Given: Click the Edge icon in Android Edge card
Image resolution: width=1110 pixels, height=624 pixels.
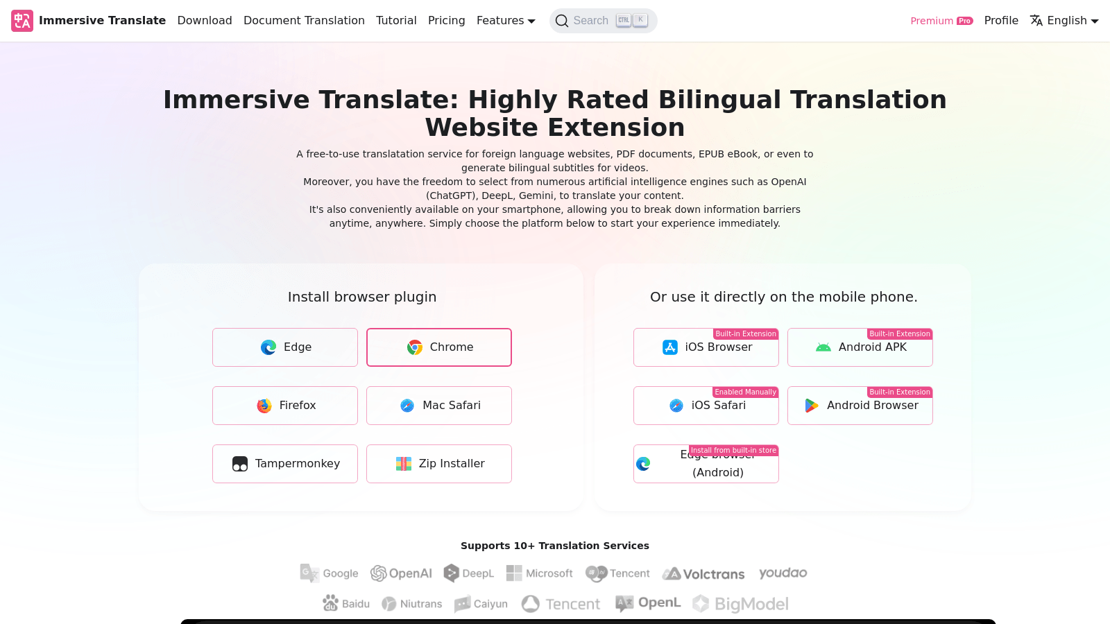Looking at the screenshot, I should (x=643, y=464).
